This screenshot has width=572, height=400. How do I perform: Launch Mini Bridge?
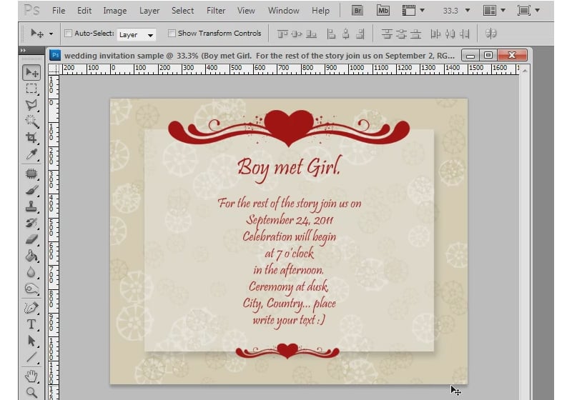point(383,11)
